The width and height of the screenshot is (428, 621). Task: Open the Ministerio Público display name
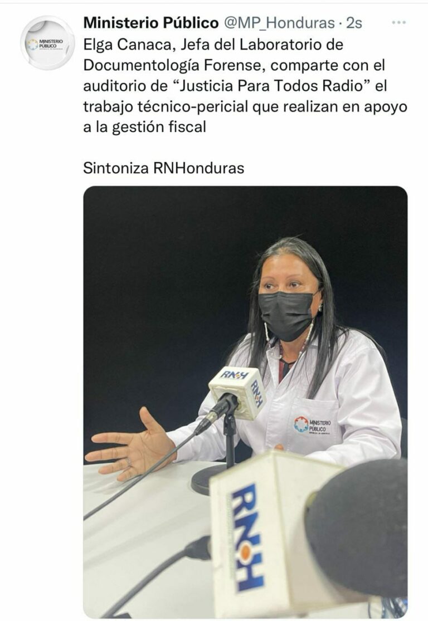tap(151, 23)
